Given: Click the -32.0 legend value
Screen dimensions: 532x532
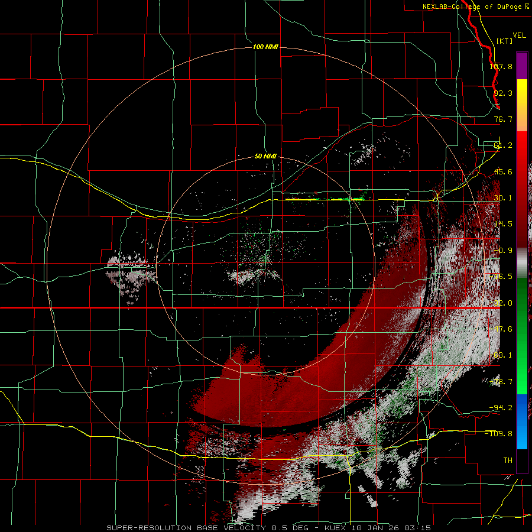Looking at the screenshot, I should pos(501,303).
